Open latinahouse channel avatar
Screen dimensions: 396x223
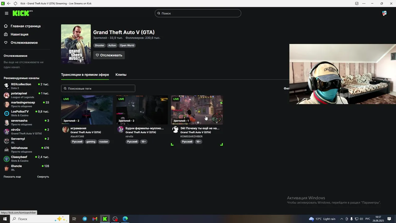point(6,150)
